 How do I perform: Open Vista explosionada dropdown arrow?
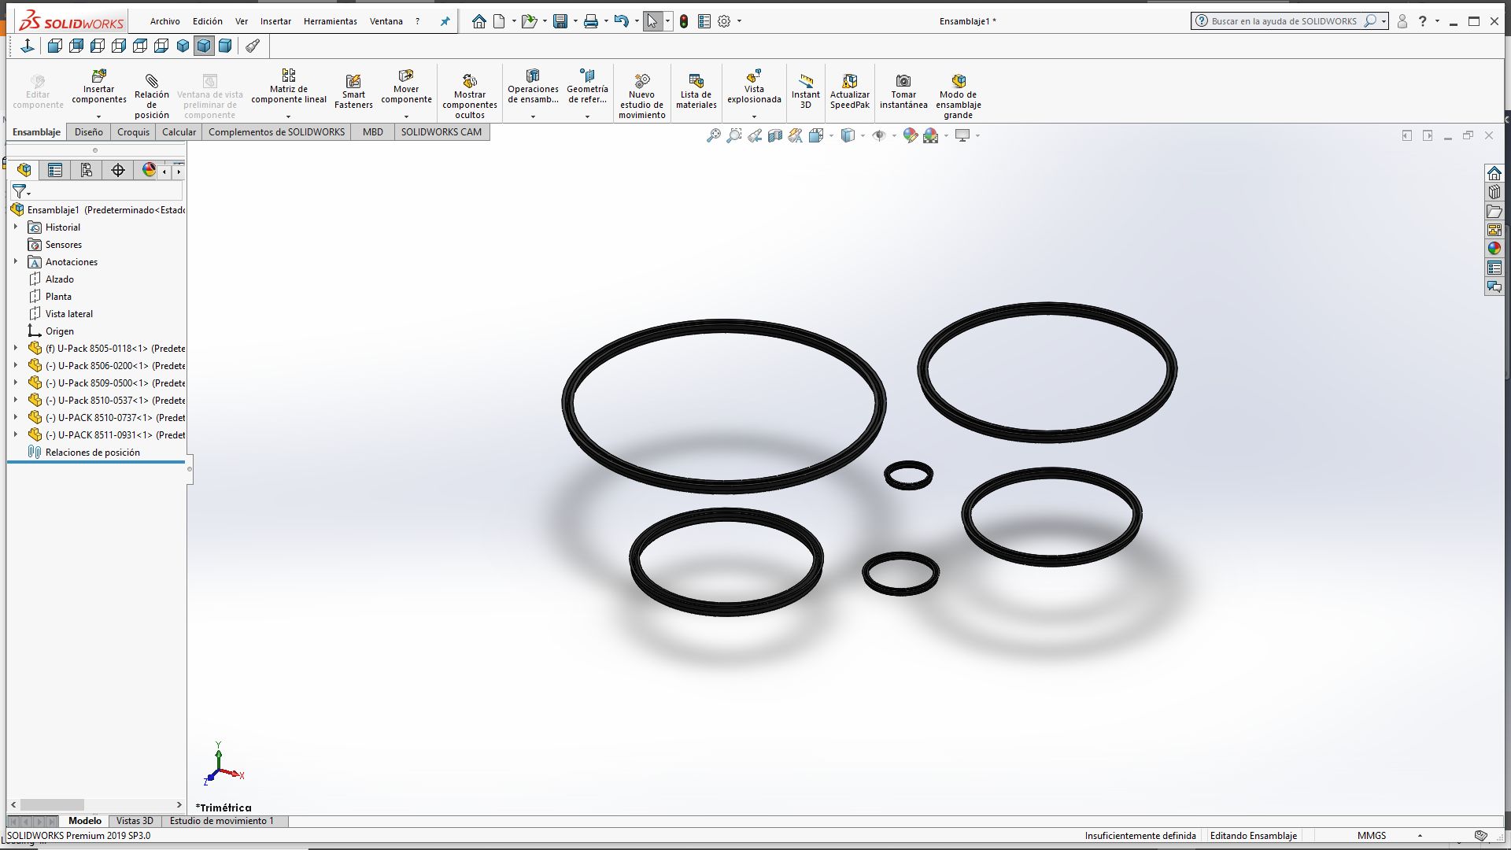pyautogui.click(x=754, y=116)
